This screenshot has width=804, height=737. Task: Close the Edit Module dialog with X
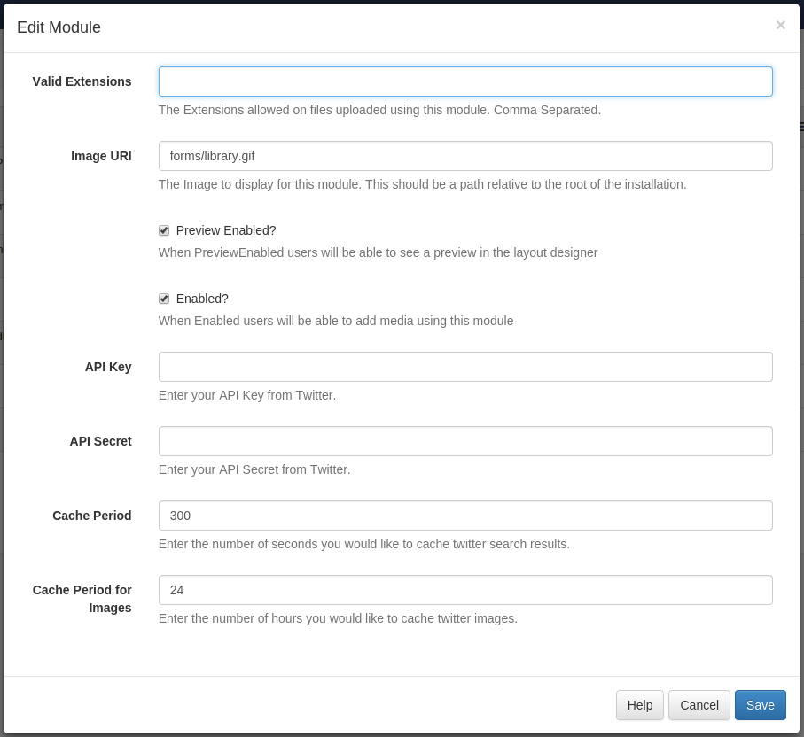780,25
